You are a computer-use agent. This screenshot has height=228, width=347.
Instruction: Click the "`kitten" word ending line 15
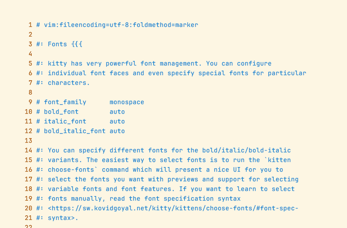[277, 160]
